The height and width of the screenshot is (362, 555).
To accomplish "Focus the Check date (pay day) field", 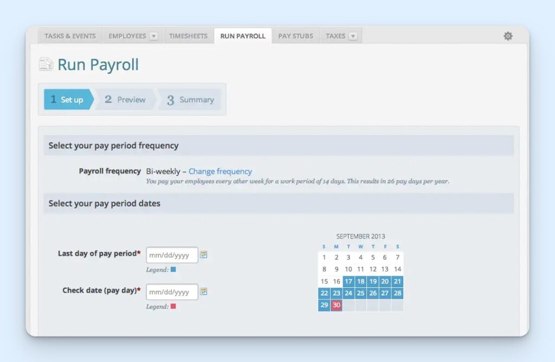I will (172, 292).
